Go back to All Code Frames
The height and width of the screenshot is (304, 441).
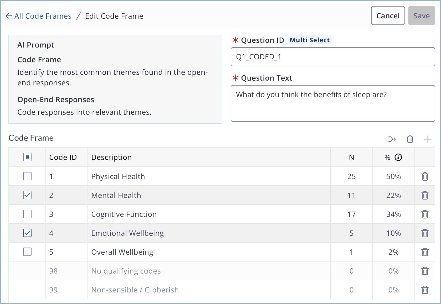(38, 16)
